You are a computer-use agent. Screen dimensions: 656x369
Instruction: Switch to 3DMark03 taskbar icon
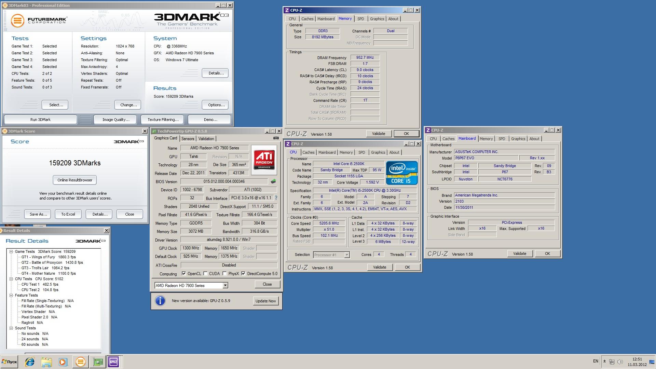pyautogui.click(x=81, y=362)
